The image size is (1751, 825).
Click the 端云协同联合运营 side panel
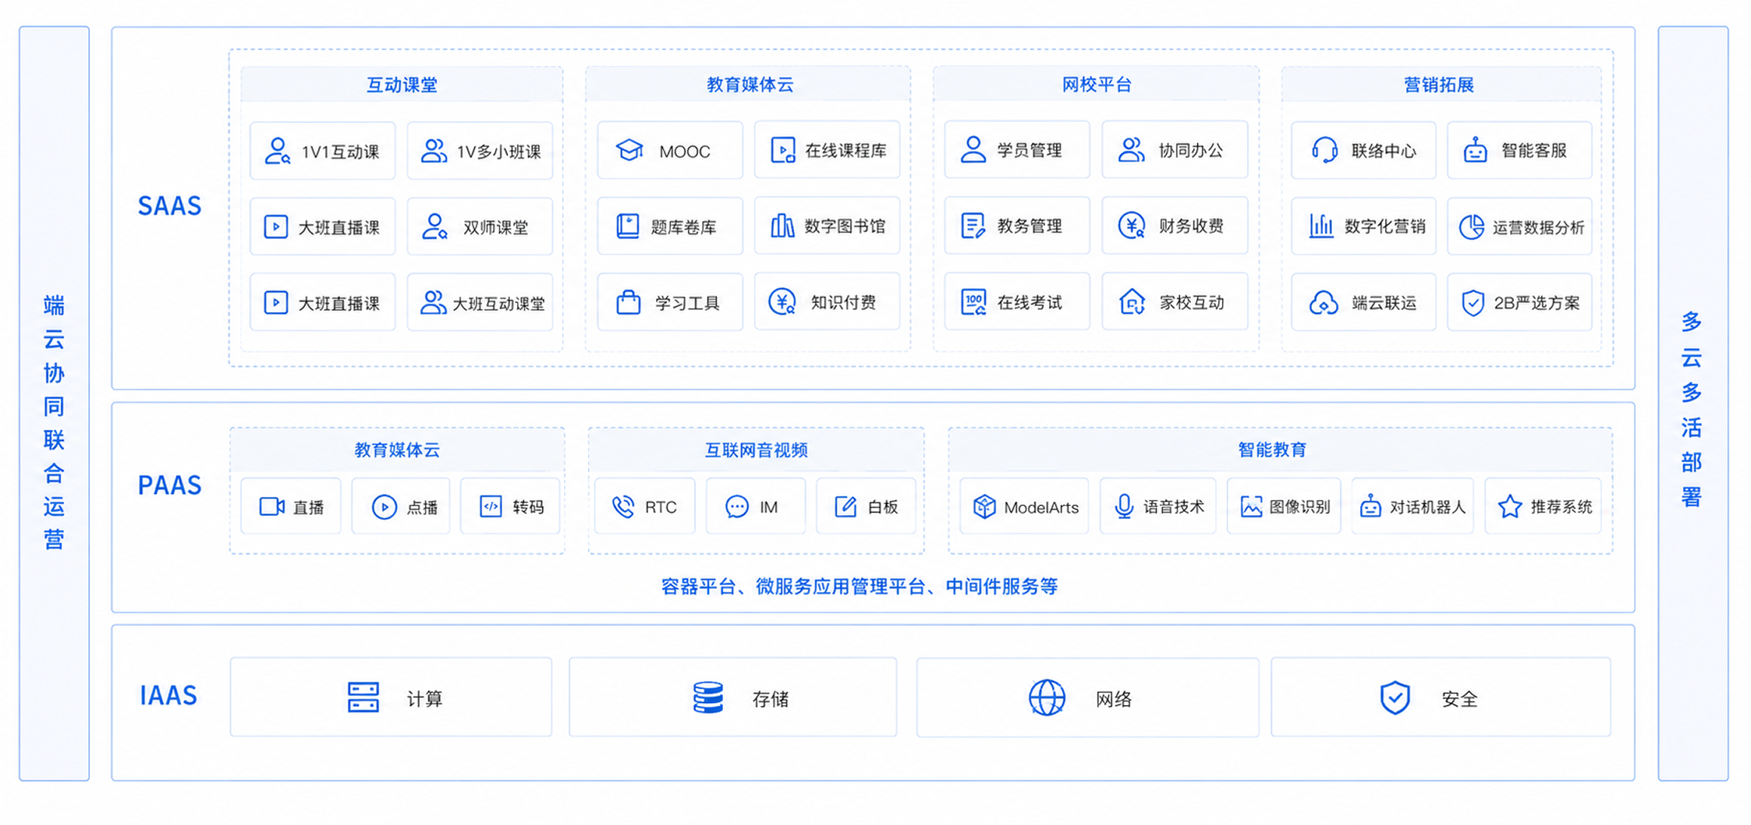pyautogui.click(x=54, y=403)
